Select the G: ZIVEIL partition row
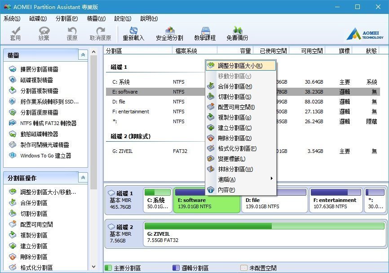Image resolution: width=389 pixels, height=273 pixels. [x=243, y=151]
